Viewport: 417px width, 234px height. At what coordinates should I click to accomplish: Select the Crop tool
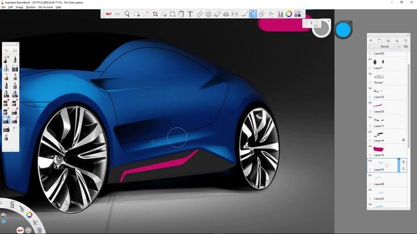click(x=155, y=14)
